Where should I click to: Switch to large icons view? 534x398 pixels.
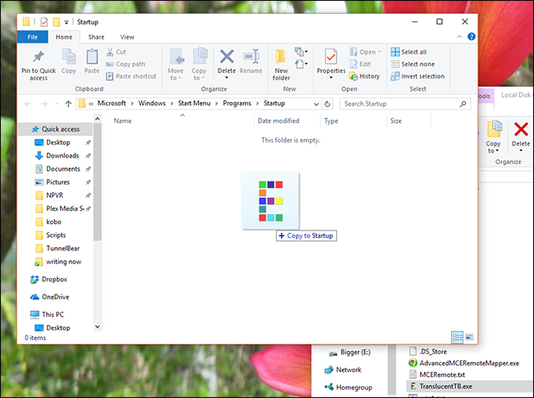[x=469, y=336]
